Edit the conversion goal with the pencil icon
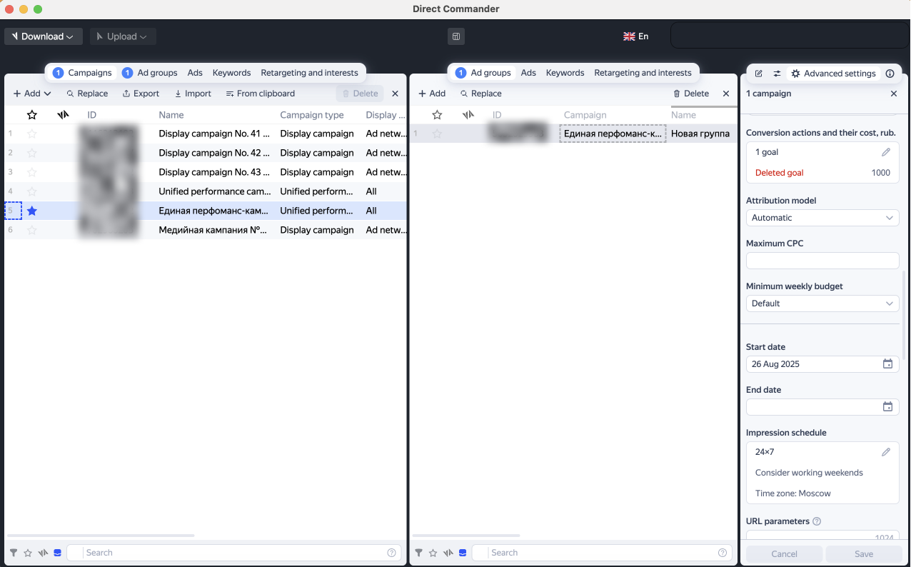The image size is (911, 567). [886, 152]
